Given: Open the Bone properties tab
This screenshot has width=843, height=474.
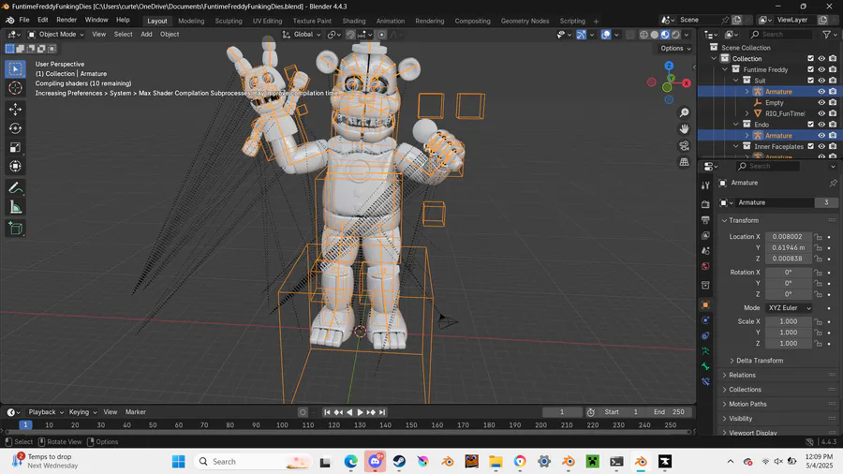Looking at the screenshot, I should point(705,366).
